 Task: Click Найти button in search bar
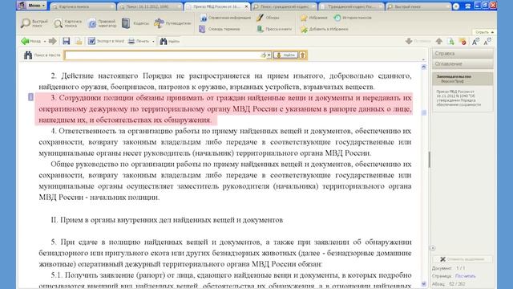point(285,55)
